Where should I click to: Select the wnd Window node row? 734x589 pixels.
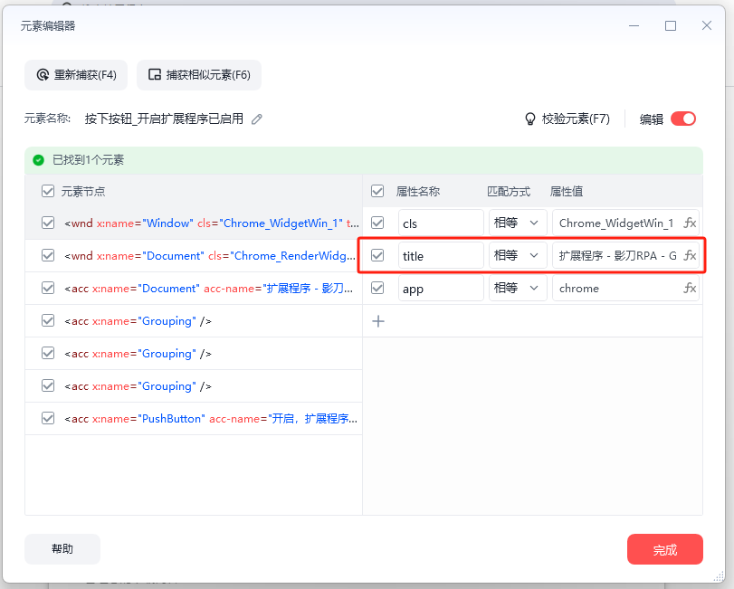point(208,223)
